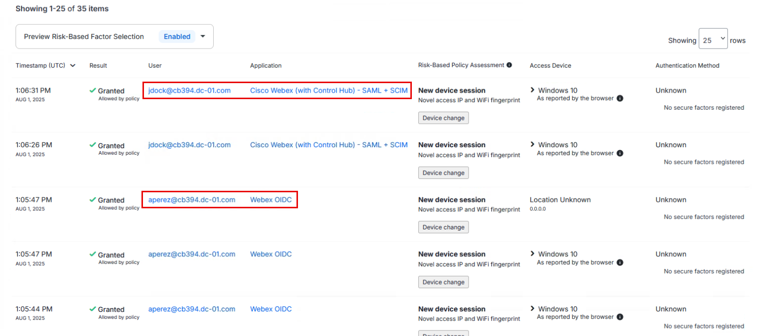Screen dimensions: 759x336
Task: Click info icon in 1:06:26 PM row's Access Device
Action: tap(620, 153)
